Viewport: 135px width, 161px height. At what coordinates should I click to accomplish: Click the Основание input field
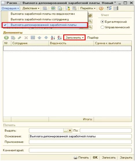[80, 136]
